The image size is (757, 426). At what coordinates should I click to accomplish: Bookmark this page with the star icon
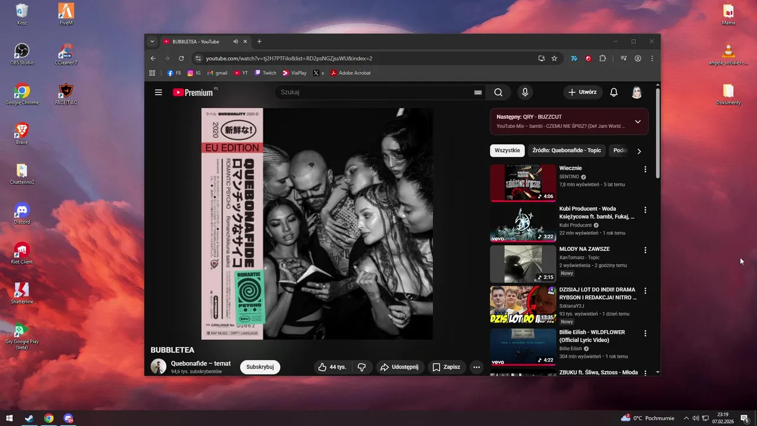point(554,59)
